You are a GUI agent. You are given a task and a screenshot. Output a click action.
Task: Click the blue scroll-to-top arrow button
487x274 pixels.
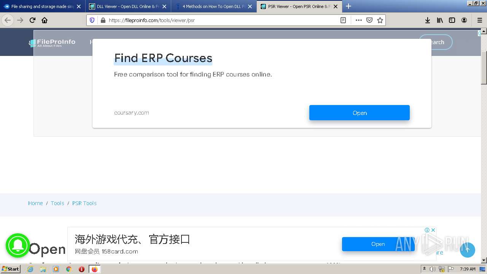pos(468,250)
